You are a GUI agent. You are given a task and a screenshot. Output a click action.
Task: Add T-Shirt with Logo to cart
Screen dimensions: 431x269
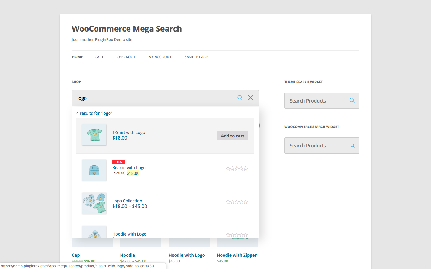click(233, 136)
